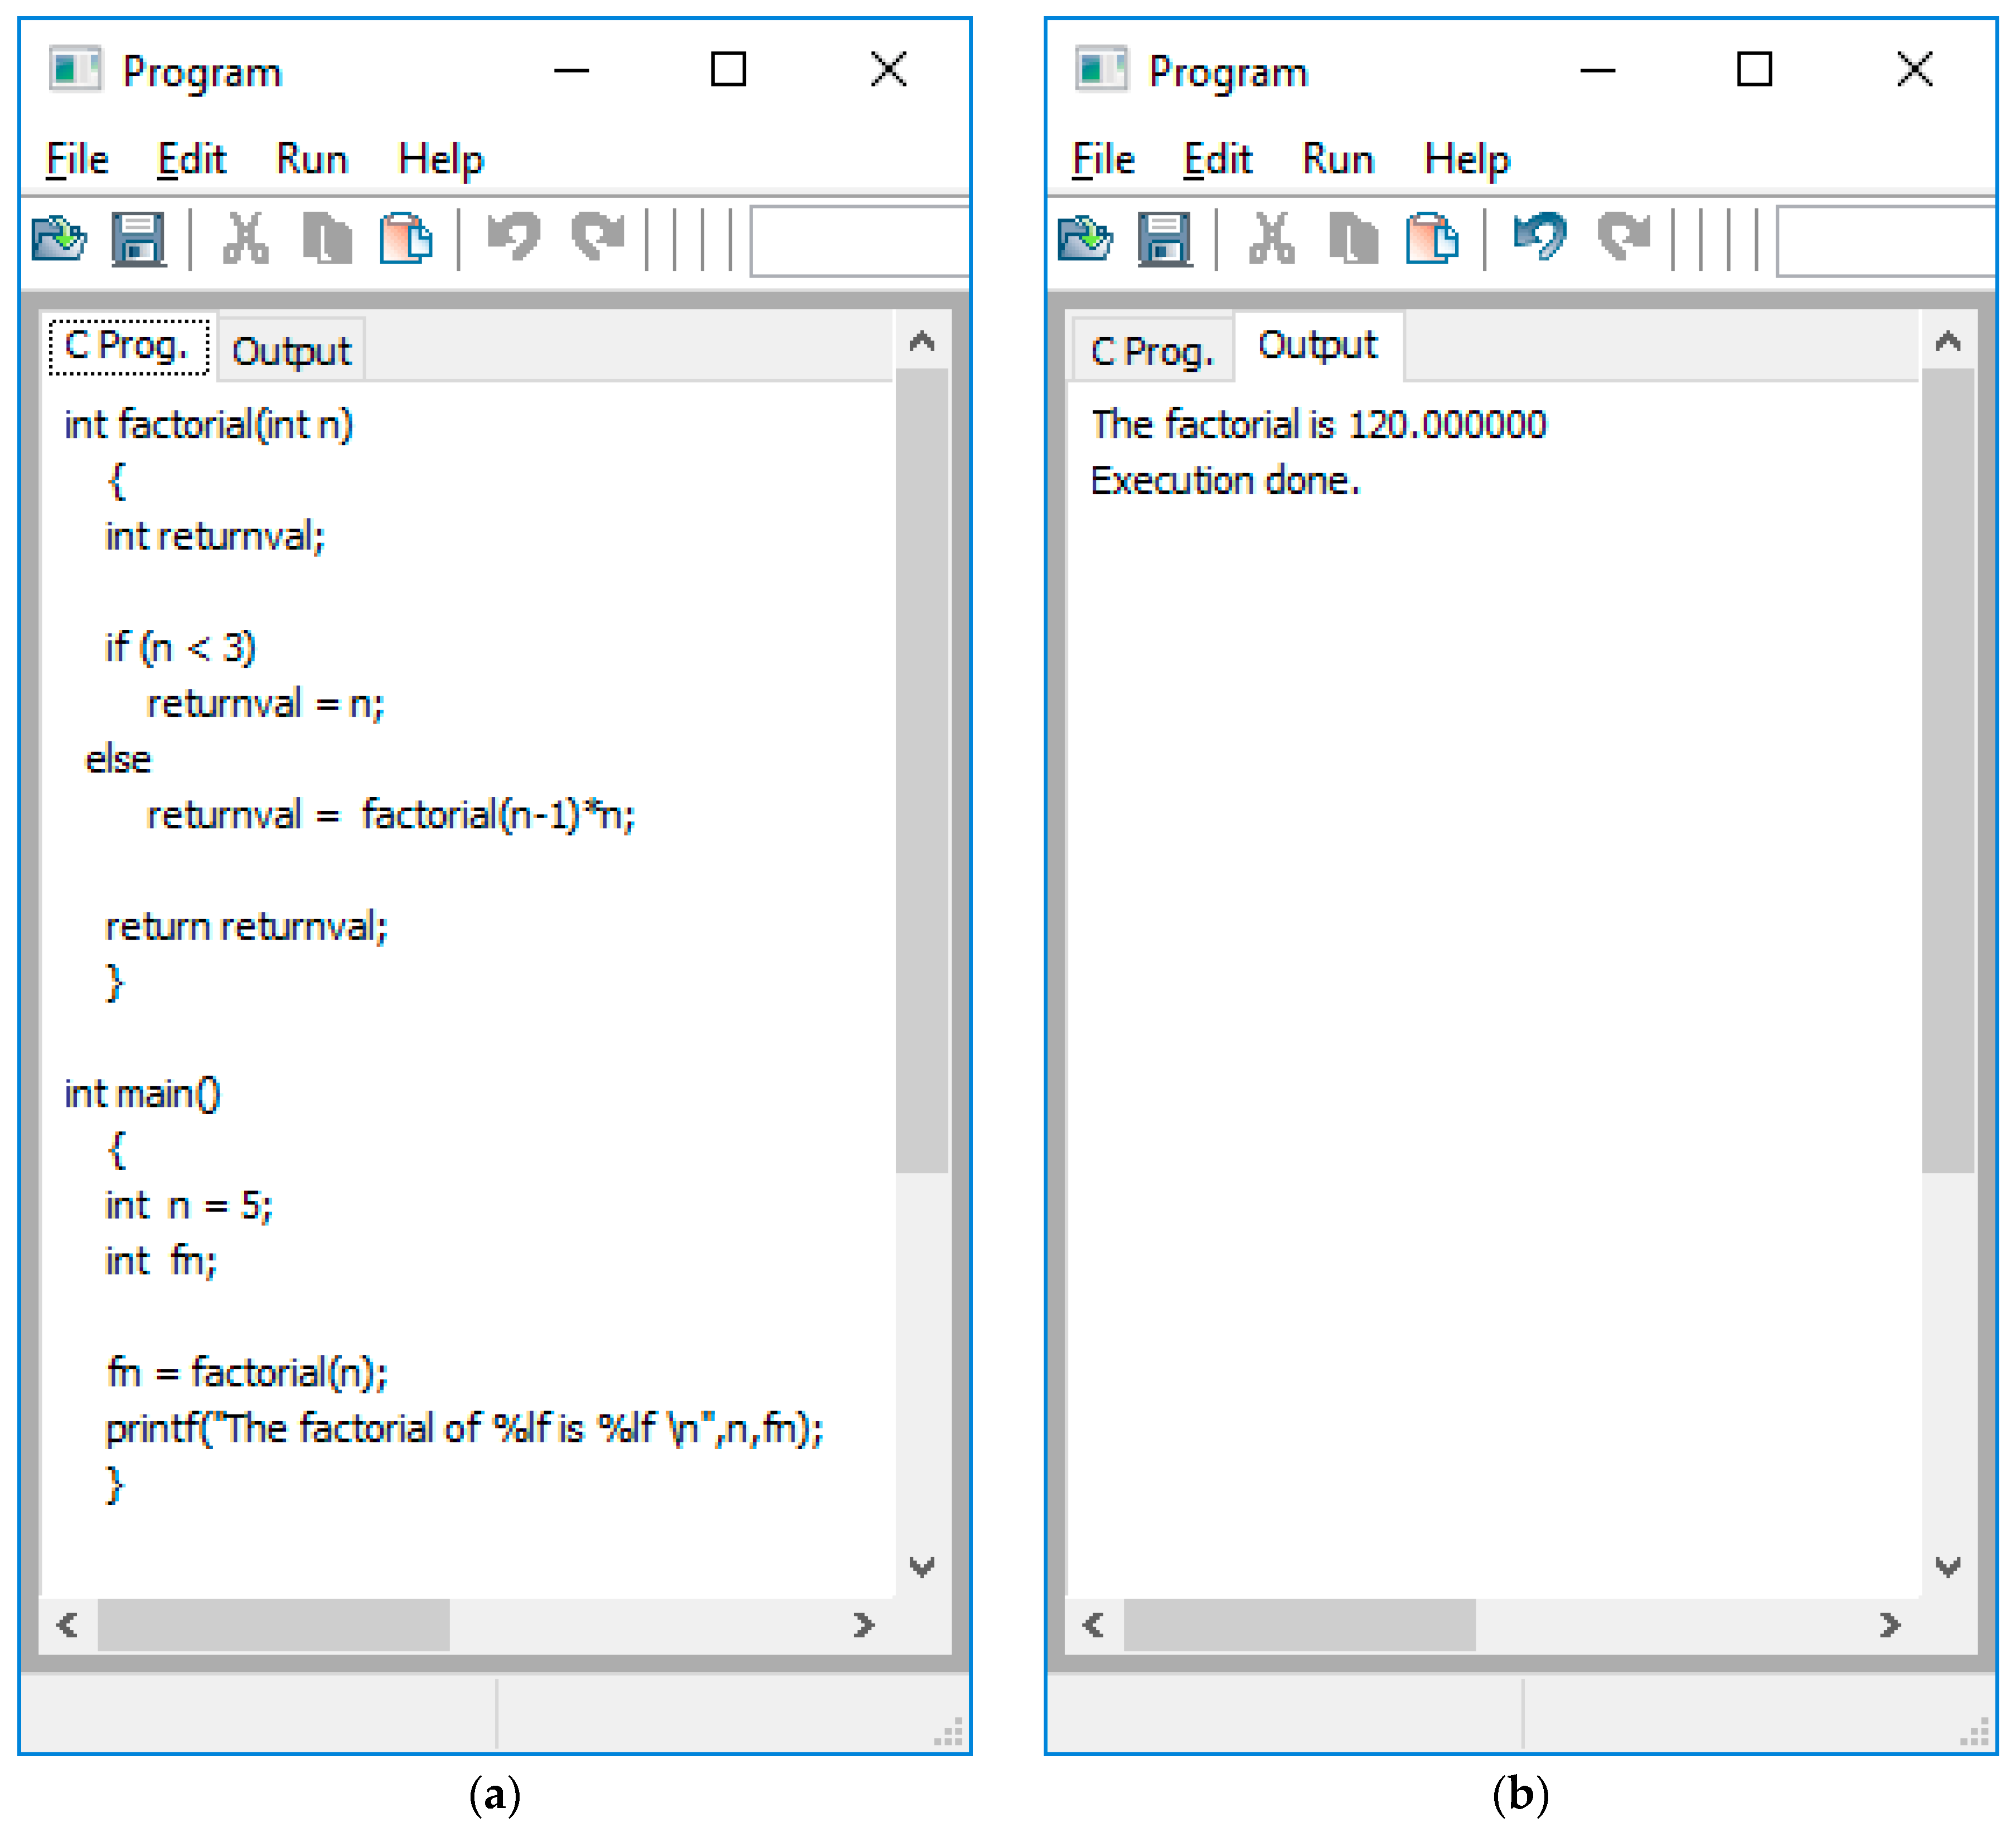Click the toolbar text field in left window
This screenshot has width=2016, height=1837.
(860, 241)
